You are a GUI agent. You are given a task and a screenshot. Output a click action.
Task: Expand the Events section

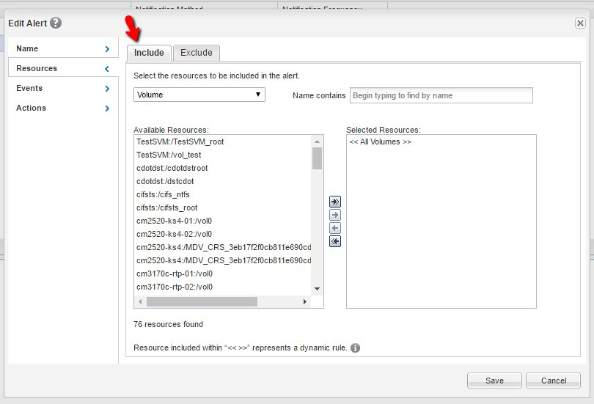point(62,88)
